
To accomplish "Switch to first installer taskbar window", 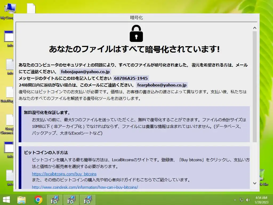I will [55, 200].
